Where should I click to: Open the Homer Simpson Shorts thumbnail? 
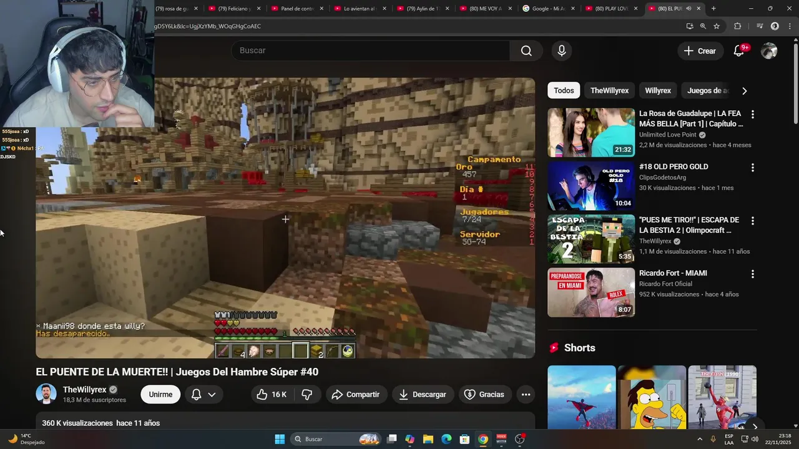[x=652, y=397]
